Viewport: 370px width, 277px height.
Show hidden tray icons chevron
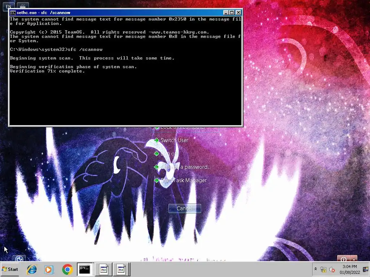coord(315,269)
